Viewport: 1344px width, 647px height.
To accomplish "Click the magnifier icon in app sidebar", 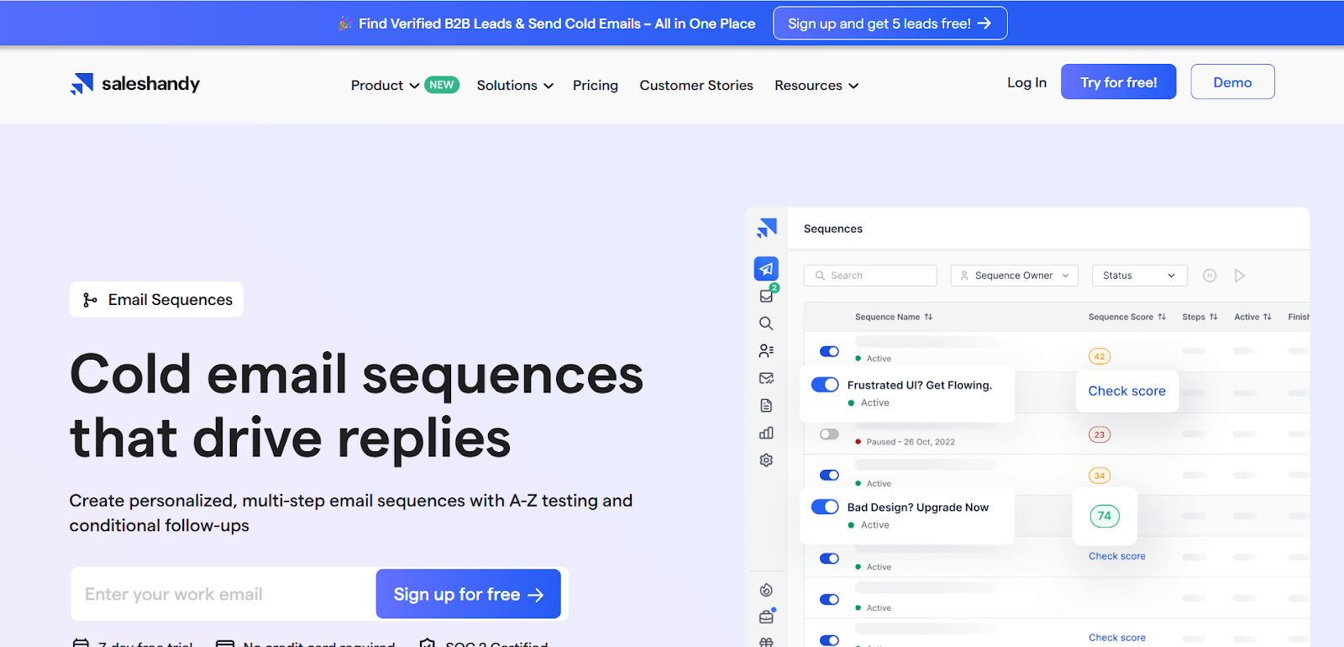I will [766, 323].
